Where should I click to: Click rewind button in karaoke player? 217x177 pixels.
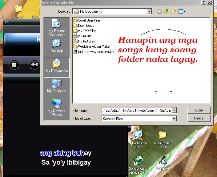coord(34,64)
